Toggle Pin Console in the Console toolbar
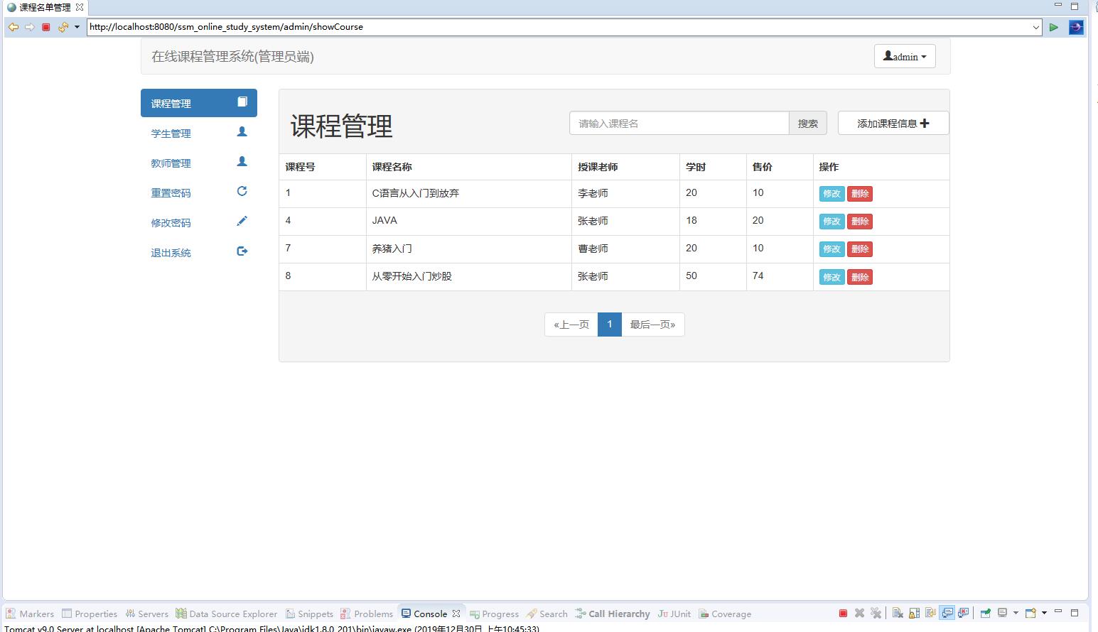 click(985, 613)
